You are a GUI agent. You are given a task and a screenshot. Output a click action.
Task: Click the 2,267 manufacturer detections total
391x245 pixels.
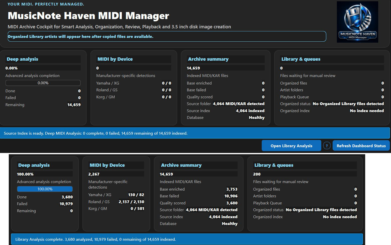(94, 174)
